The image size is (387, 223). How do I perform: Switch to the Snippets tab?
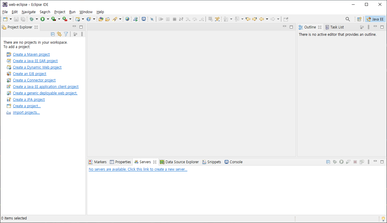211,162
